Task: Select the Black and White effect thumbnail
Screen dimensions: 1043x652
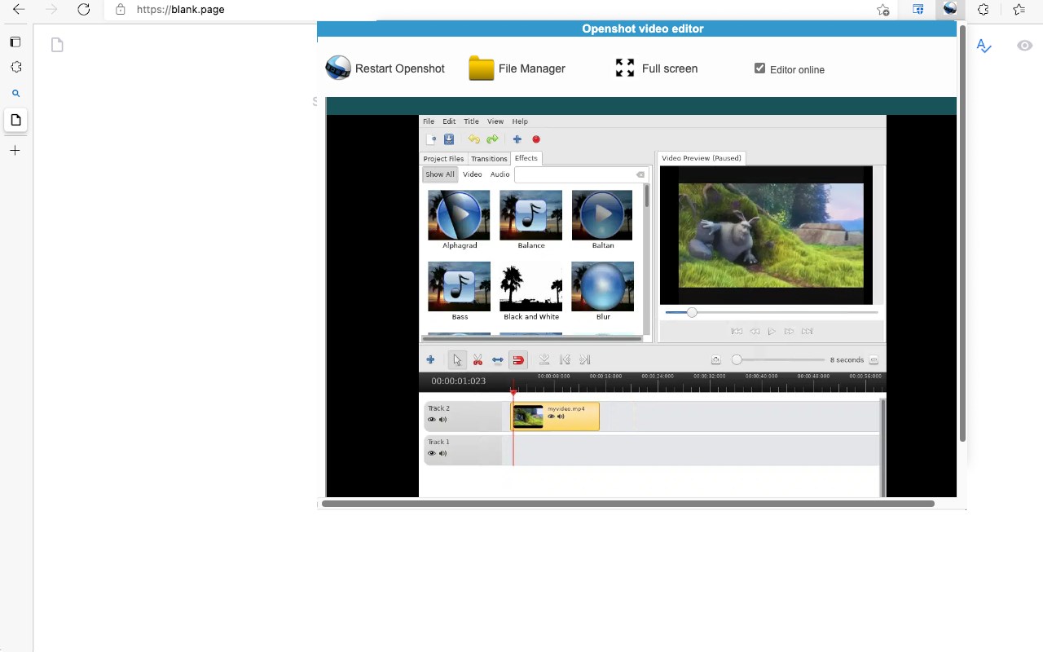Action: tap(531, 287)
